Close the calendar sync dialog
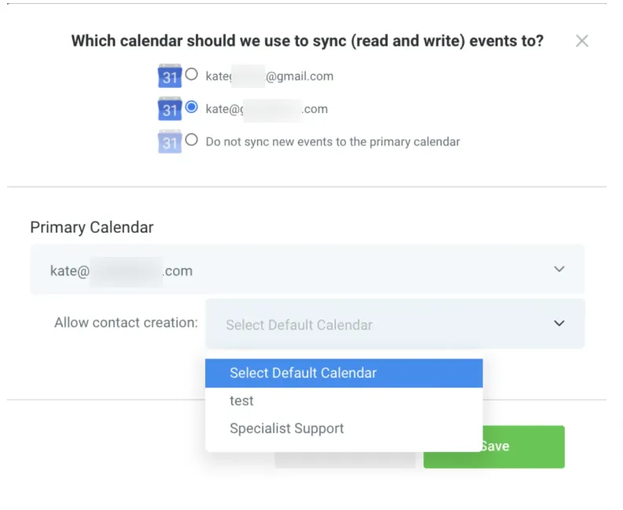This screenshot has width=623, height=510. 582,41
